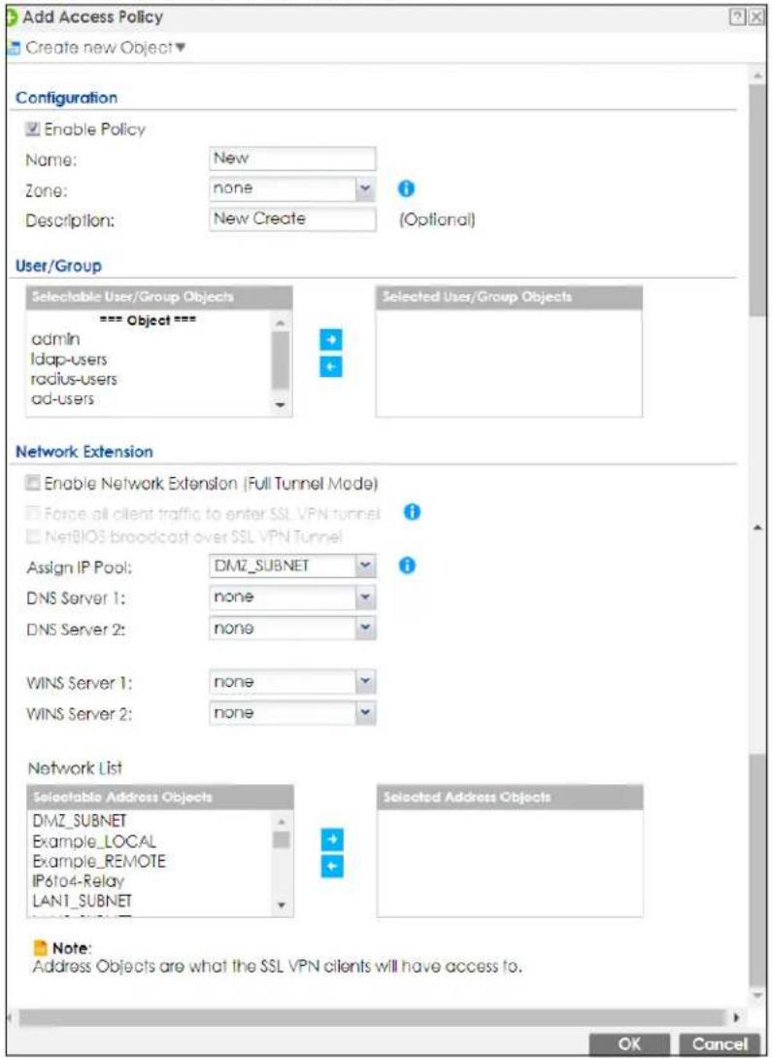Image resolution: width=772 pixels, height=1058 pixels.
Task: Click the Name input field
Action: pyautogui.click(x=292, y=158)
